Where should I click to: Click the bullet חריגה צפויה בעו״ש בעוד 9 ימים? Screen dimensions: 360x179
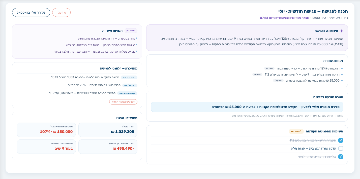[x=302, y=75]
